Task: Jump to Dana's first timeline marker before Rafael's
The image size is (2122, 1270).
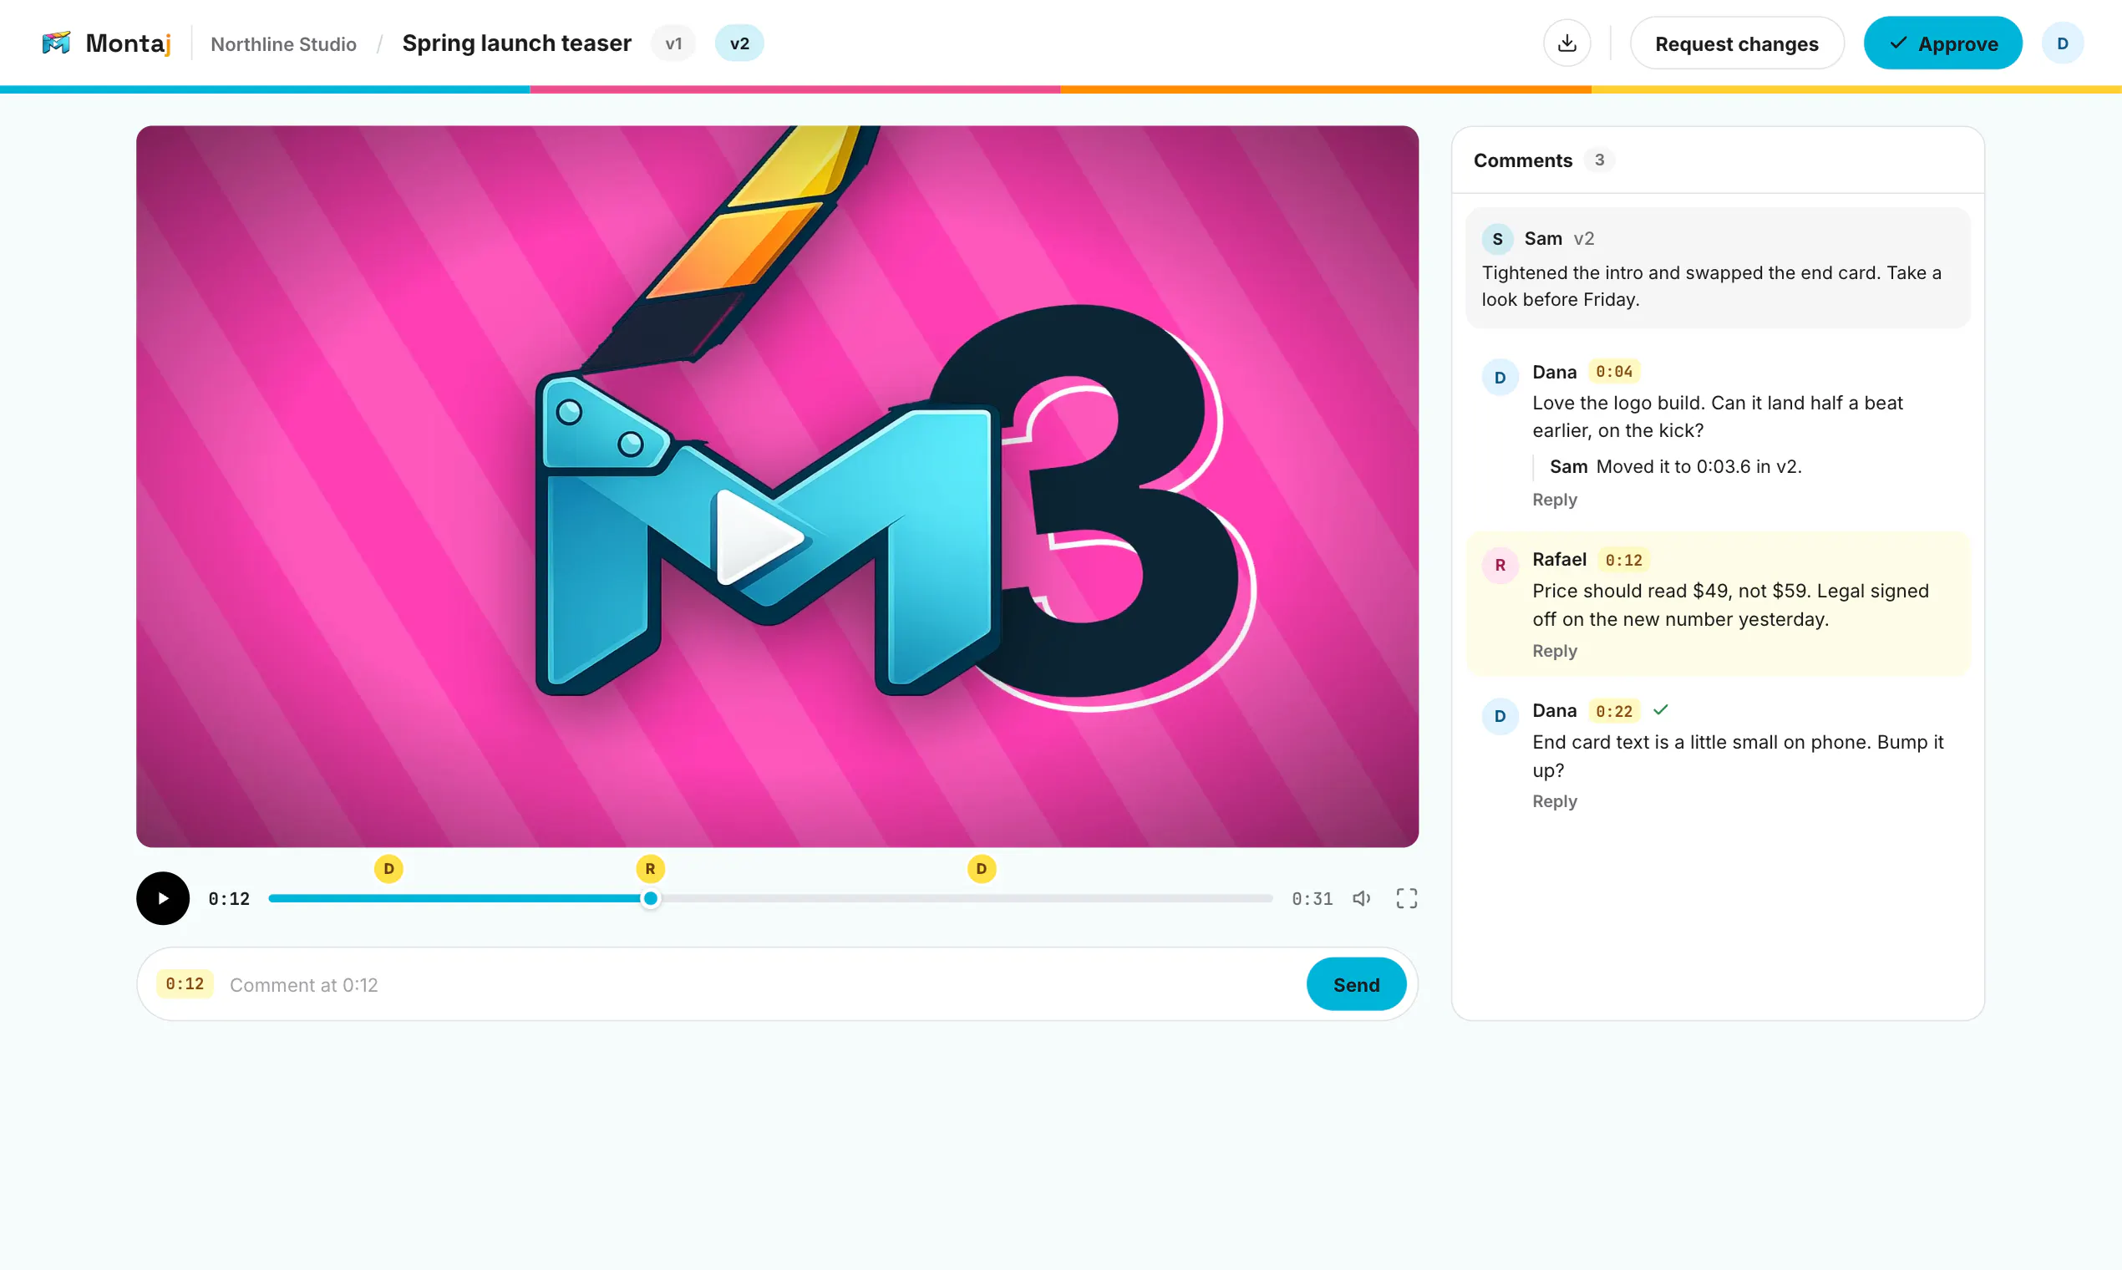Action: 388,869
